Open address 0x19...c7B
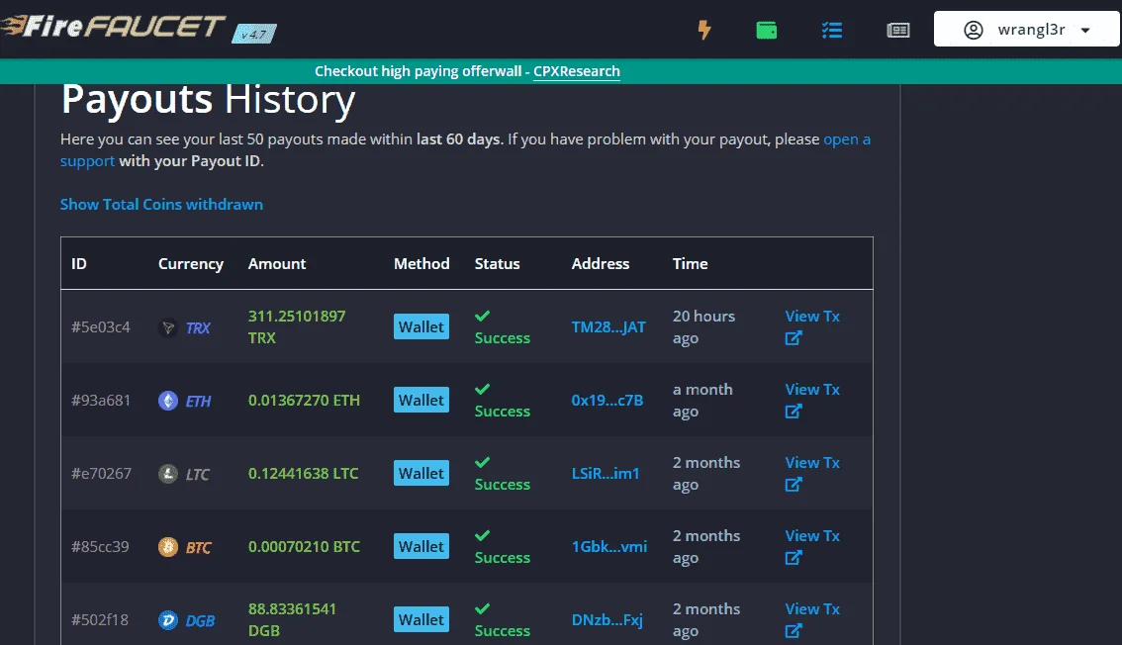Viewport: 1122px width, 645px height. click(x=607, y=401)
